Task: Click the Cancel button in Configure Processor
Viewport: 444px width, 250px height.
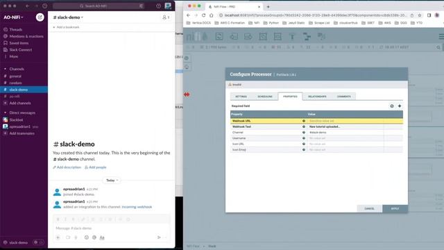Action: tap(369, 208)
